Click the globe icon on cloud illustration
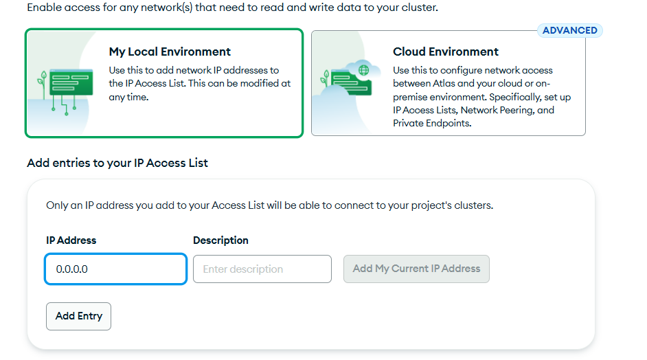The height and width of the screenshot is (360, 647). (x=363, y=70)
